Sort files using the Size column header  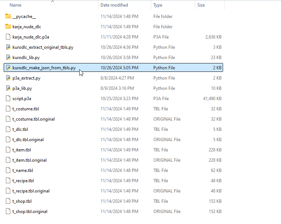[201, 5]
